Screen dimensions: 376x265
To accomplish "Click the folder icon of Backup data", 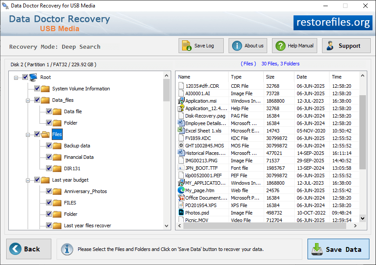I will [57, 146].
